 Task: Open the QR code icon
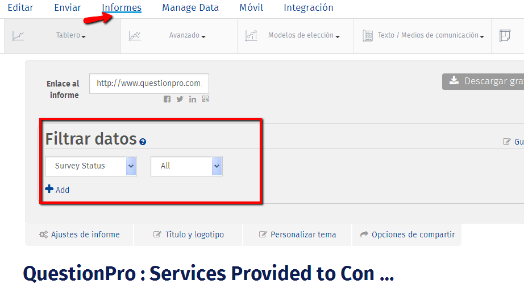coord(206,98)
